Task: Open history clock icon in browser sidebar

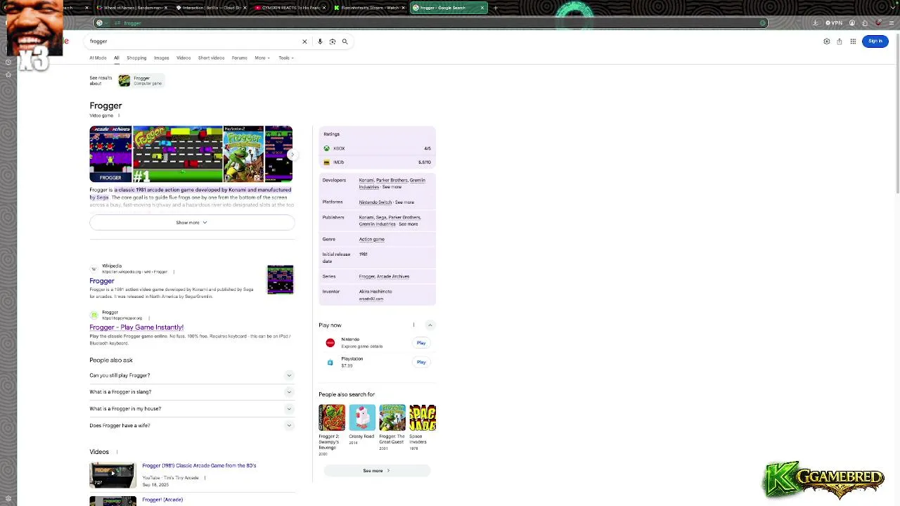Action: point(8,62)
